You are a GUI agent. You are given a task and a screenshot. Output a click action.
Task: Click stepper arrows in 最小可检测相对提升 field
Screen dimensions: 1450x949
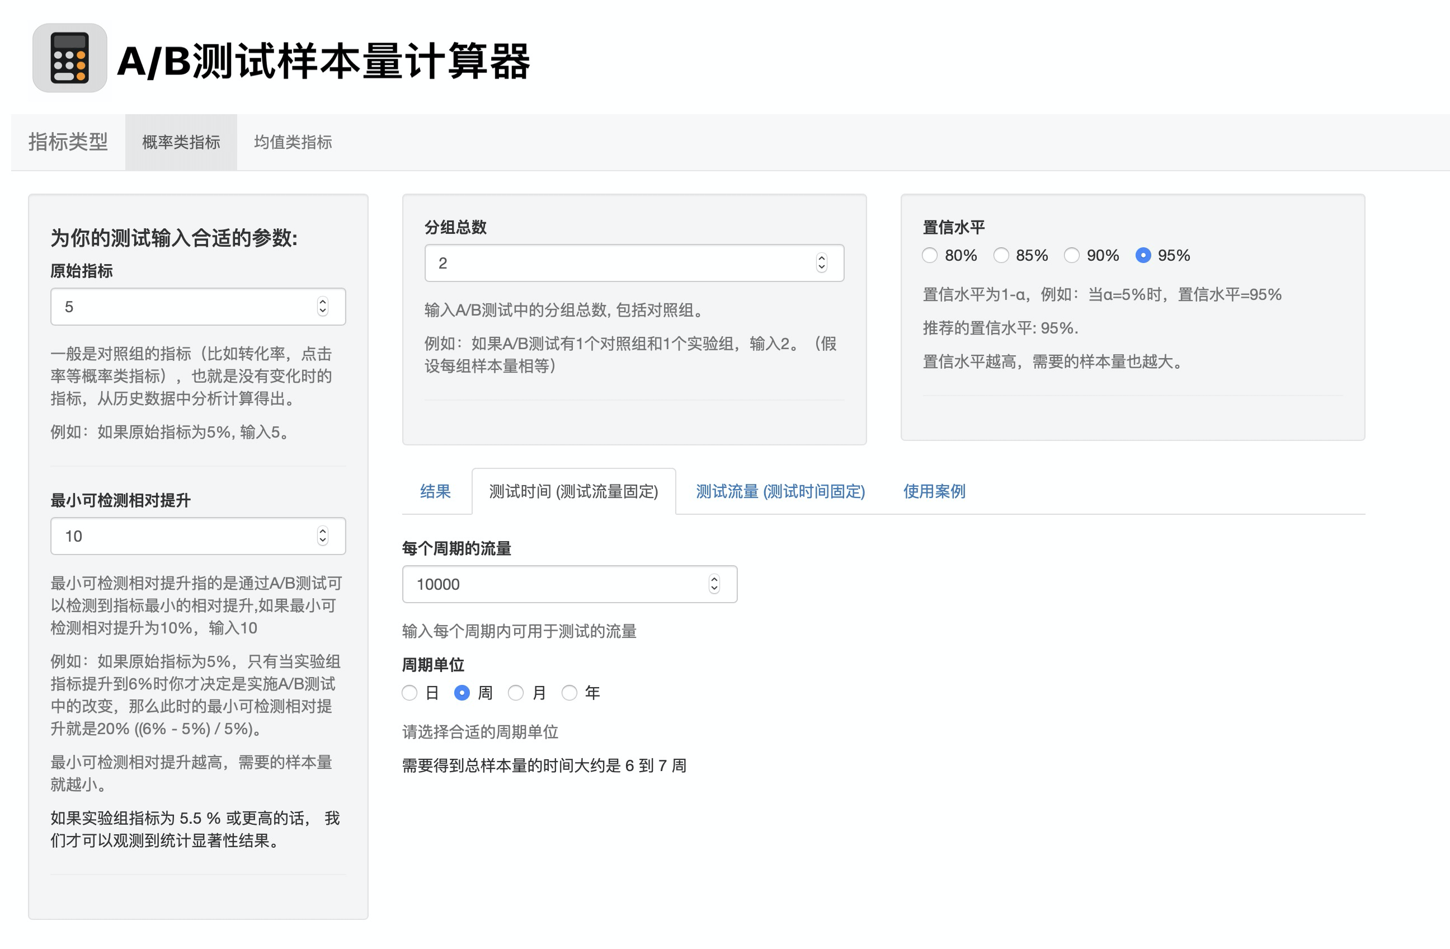pyautogui.click(x=322, y=535)
